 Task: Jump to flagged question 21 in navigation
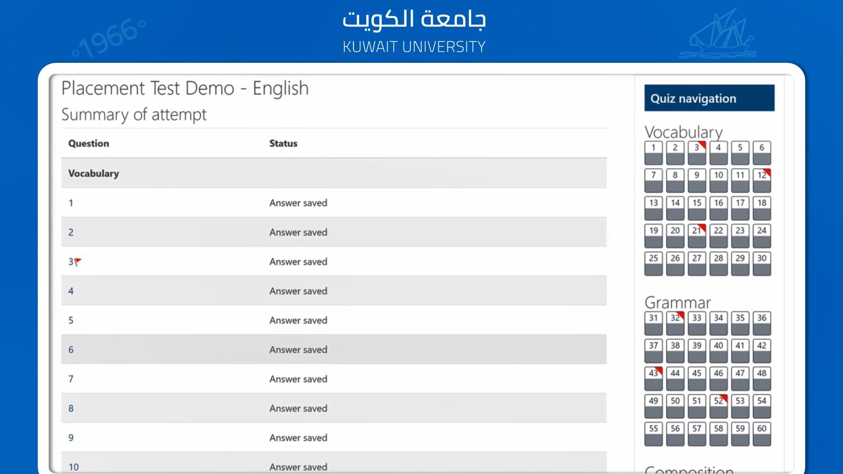(x=697, y=236)
